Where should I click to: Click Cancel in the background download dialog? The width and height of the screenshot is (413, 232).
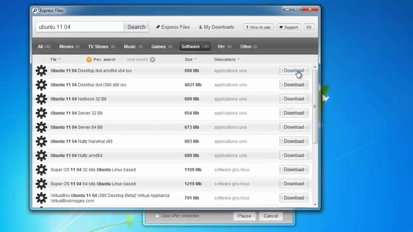(271, 216)
